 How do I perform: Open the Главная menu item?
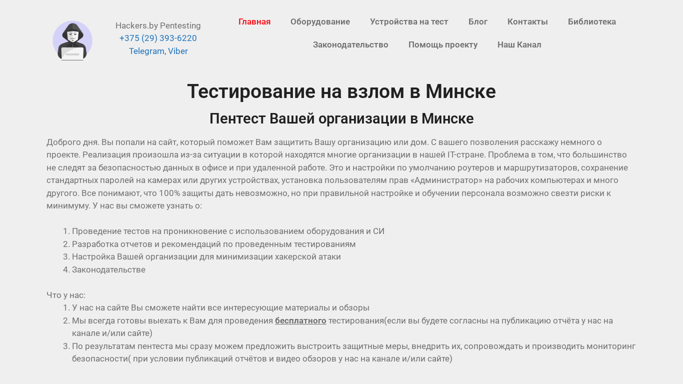point(254,22)
